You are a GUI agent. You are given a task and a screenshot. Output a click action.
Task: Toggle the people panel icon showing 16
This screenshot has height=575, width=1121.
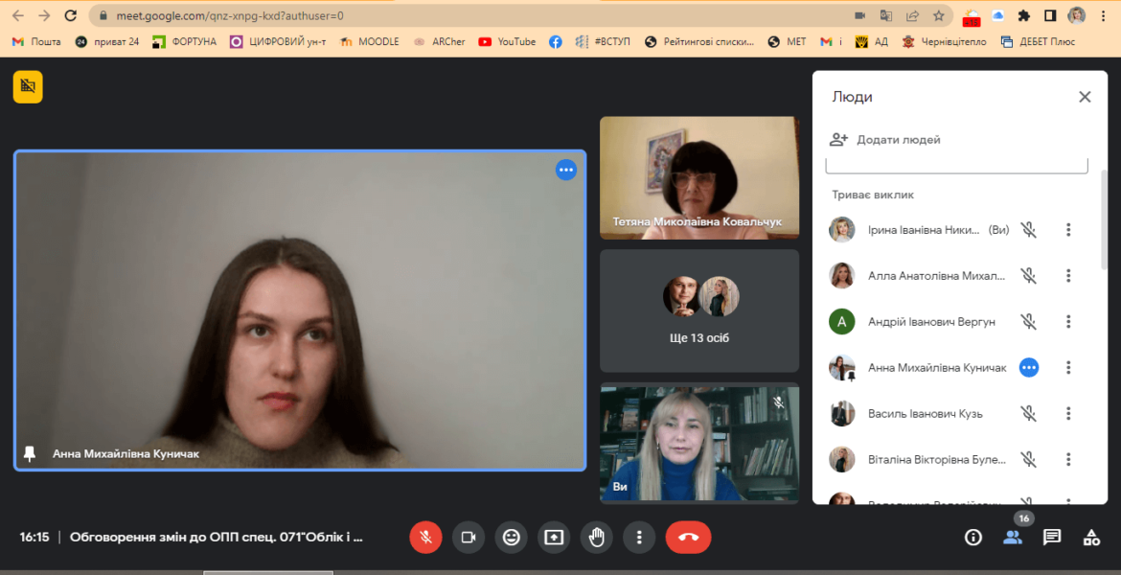pos(1013,537)
